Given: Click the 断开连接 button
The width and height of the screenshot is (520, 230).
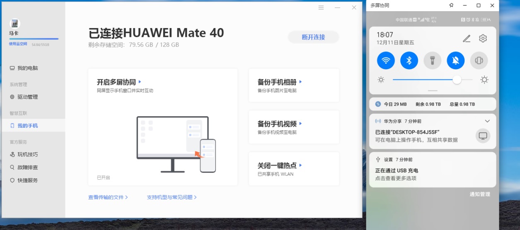Looking at the screenshot, I should (x=314, y=37).
